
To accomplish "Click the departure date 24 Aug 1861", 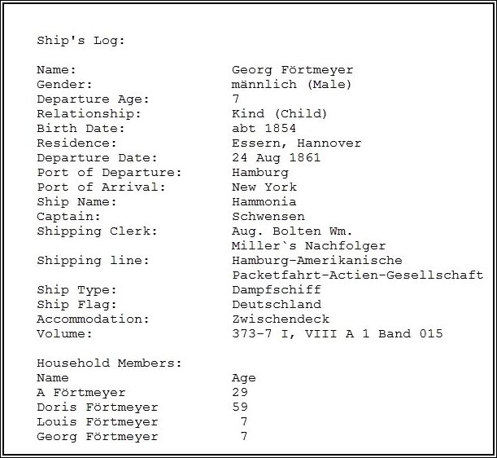I will [x=276, y=158].
